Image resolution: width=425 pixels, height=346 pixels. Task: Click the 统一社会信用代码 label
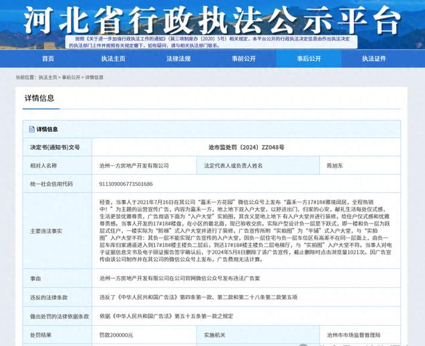(51, 184)
